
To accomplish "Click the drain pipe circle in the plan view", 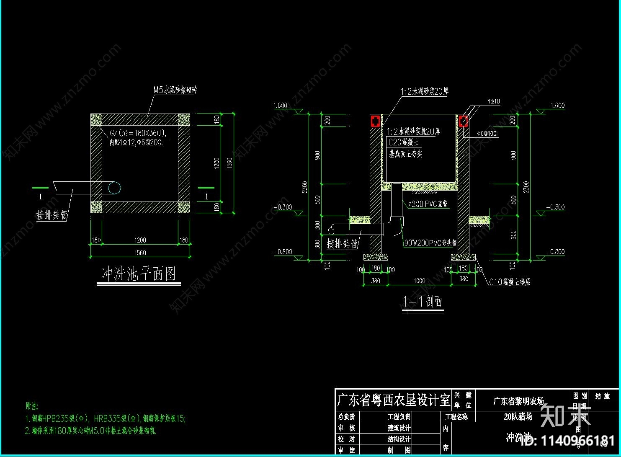I will click(x=114, y=188).
